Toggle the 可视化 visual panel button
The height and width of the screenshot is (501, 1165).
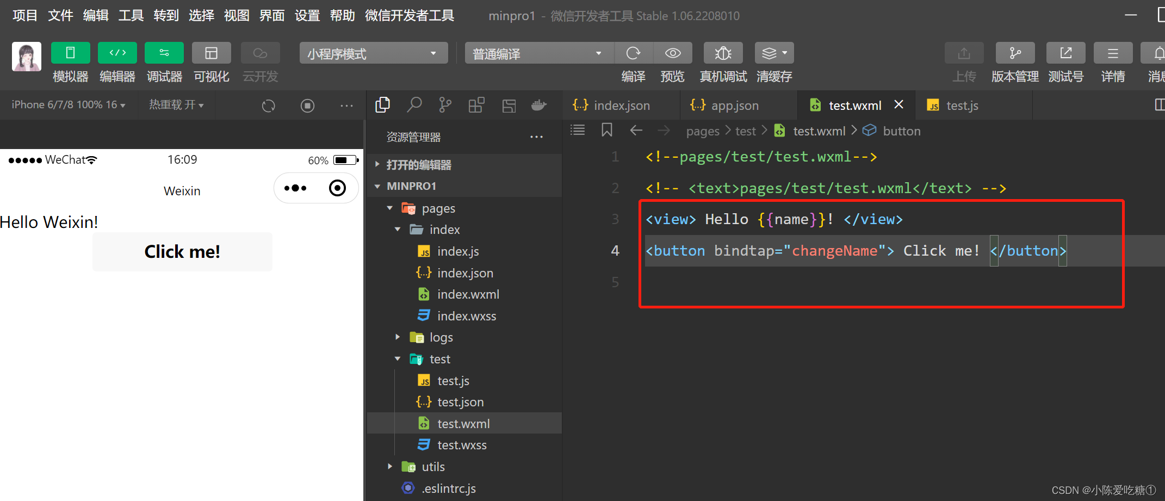click(211, 53)
